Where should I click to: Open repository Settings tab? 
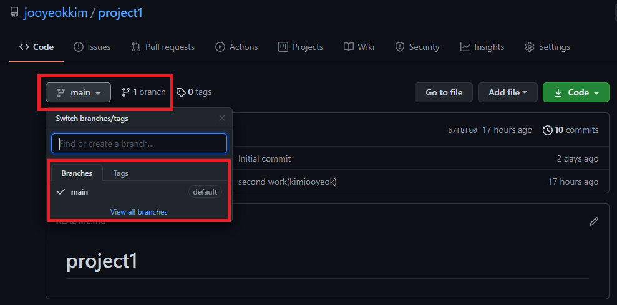point(547,47)
